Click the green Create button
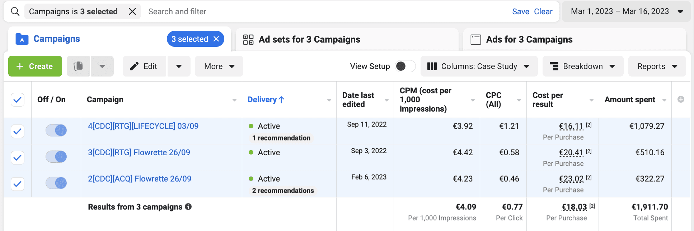This screenshot has height=231, width=694. (35, 66)
